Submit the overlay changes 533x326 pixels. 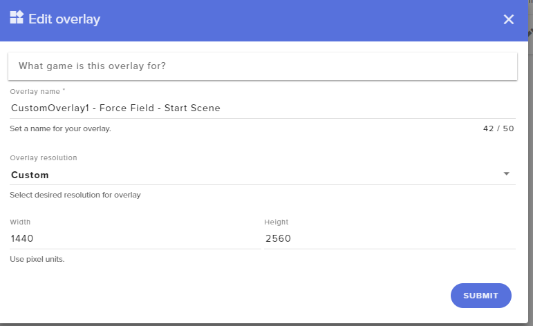[x=480, y=296]
